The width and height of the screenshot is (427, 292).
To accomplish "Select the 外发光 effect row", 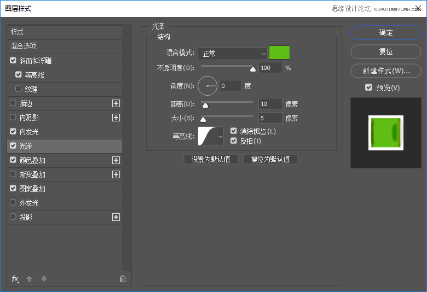I will tap(65, 203).
